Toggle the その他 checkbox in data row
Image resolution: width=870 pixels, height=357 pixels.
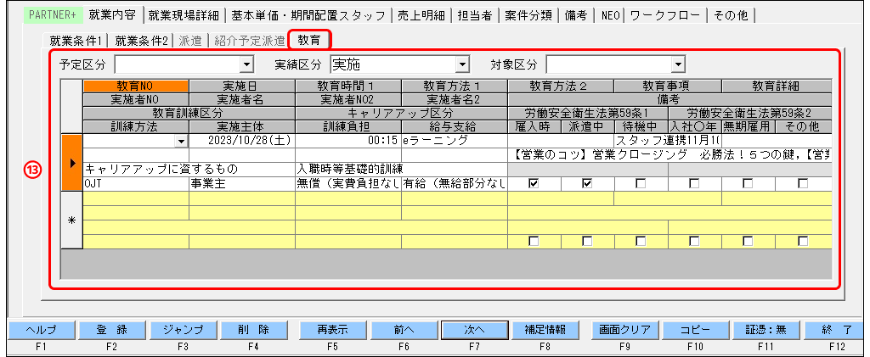point(802,184)
